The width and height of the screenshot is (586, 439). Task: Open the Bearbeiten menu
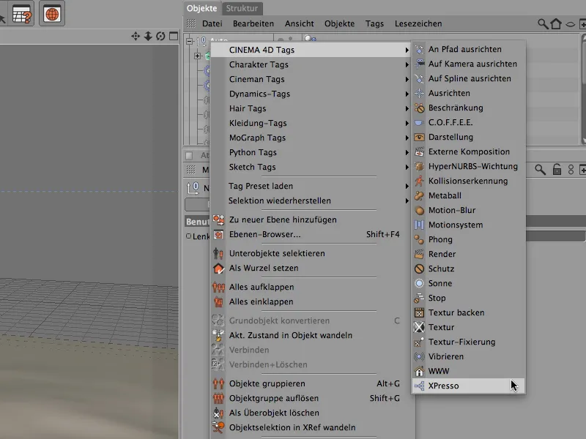253,23
